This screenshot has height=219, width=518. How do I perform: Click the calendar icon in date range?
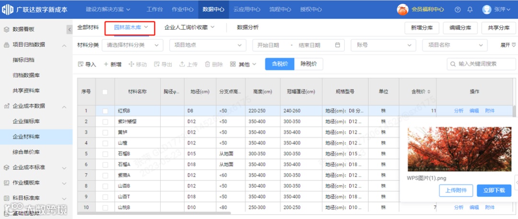(x=337, y=45)
